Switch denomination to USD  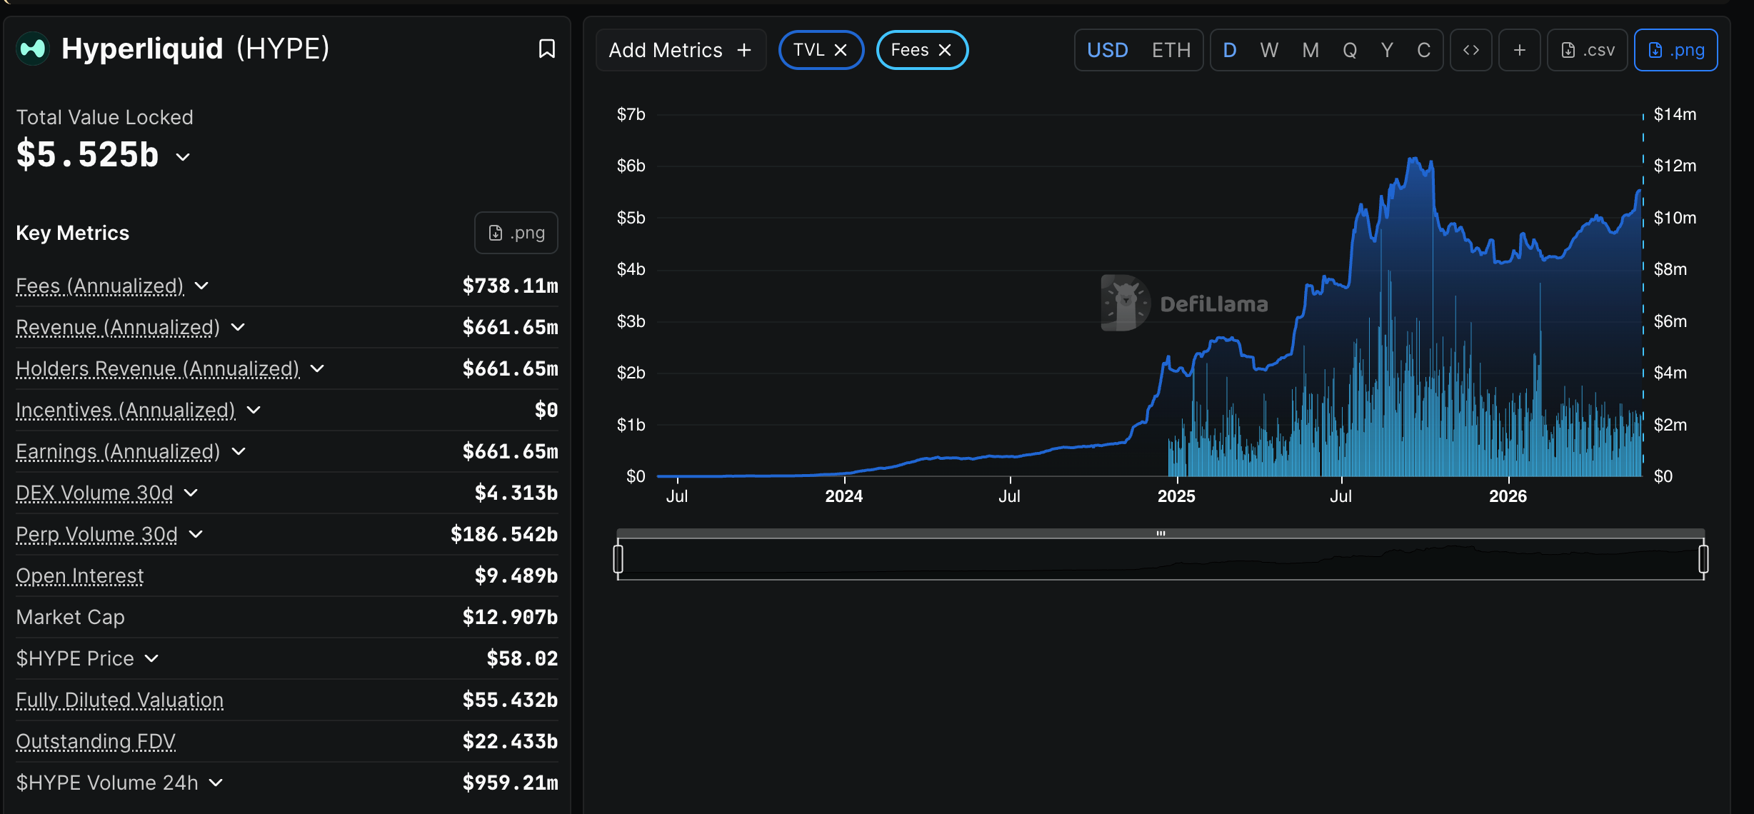click(x=1108, y=50)
